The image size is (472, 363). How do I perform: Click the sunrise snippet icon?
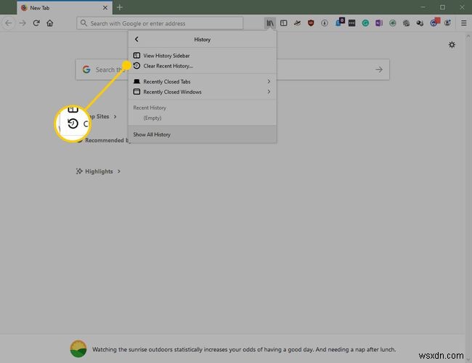click(78, 349)
